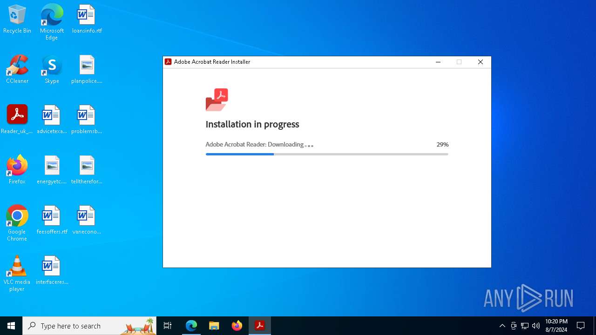
Task: Select the Google Chrome desktop shortcut
Action: (x=17, y=223)
